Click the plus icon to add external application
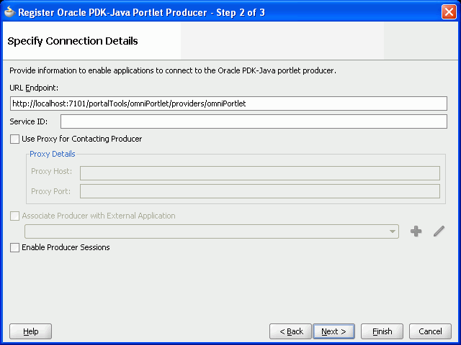 pos(416,231)
